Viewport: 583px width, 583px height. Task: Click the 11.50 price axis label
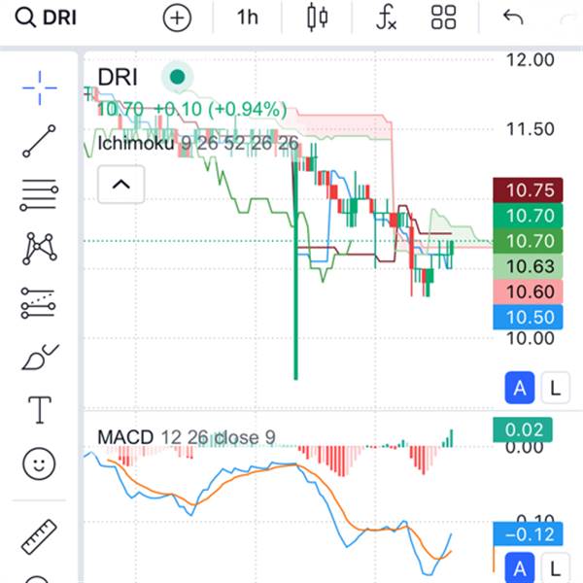(531, 129)
